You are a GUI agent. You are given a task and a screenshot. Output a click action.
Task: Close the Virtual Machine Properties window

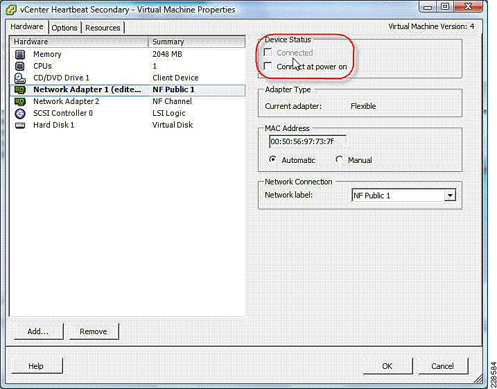(468, 6)
